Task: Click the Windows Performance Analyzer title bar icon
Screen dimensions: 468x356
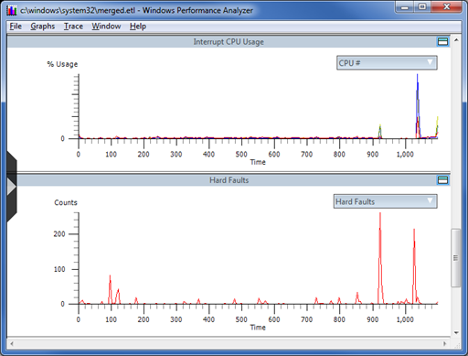Action: point(12,10)
